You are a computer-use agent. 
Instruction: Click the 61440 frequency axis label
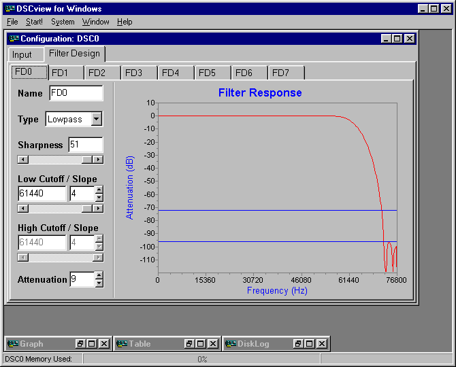coord(348,280)
